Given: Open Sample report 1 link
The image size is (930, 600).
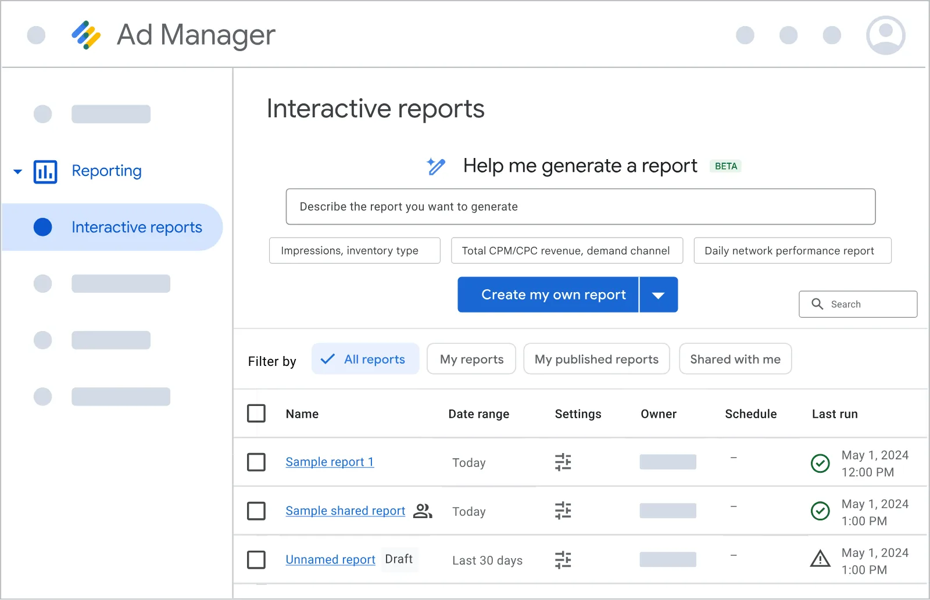Looking at the screenshot, I should 330,462.
